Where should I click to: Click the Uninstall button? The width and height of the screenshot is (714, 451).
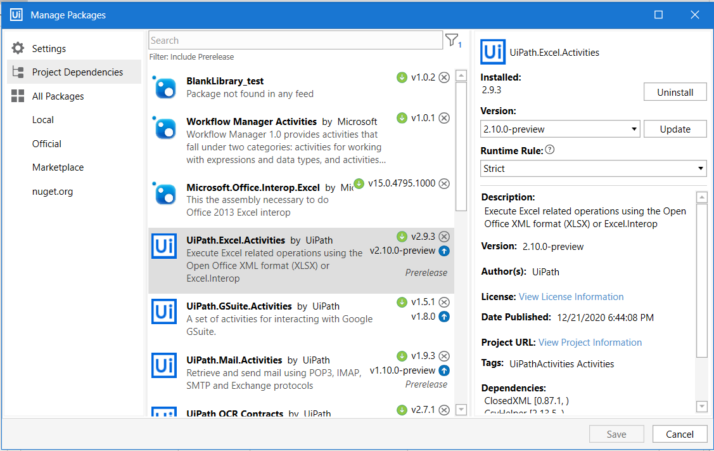675,93
